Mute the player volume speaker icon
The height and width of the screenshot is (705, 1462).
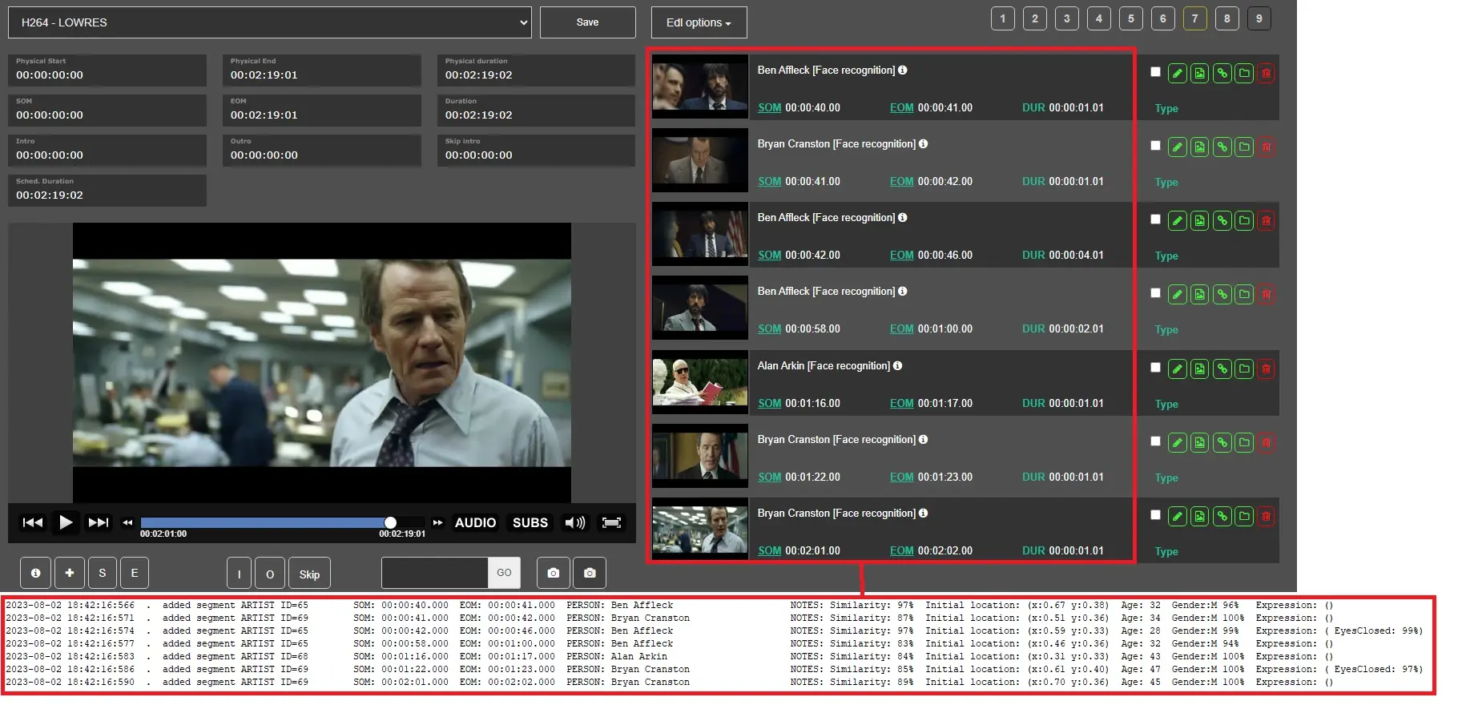574,523
